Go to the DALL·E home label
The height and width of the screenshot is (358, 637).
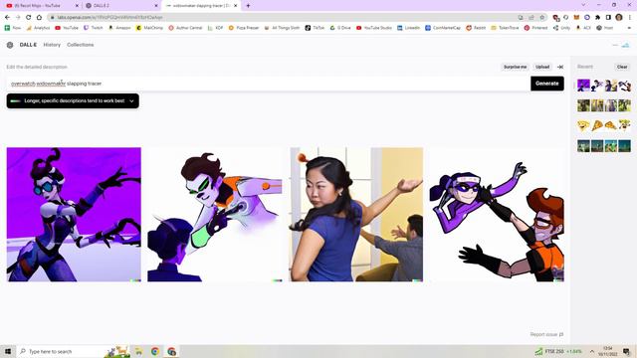click(x=28, y=45)
